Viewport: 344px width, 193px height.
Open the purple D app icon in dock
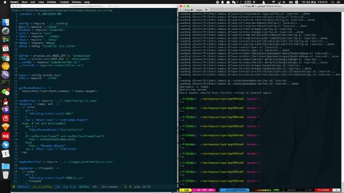pos(5,109)
